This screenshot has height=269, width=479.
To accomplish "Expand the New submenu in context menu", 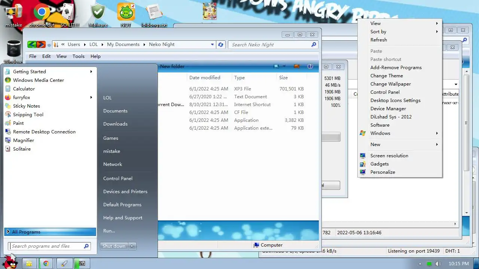I will click(x=437, y=144).
